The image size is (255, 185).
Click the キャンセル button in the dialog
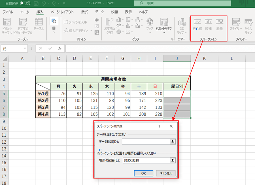(x=166, y=173)
